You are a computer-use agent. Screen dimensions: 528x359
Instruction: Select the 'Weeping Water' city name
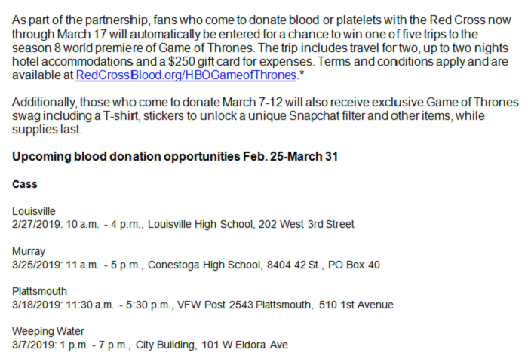pyautogui.click(x=48, y=331)
